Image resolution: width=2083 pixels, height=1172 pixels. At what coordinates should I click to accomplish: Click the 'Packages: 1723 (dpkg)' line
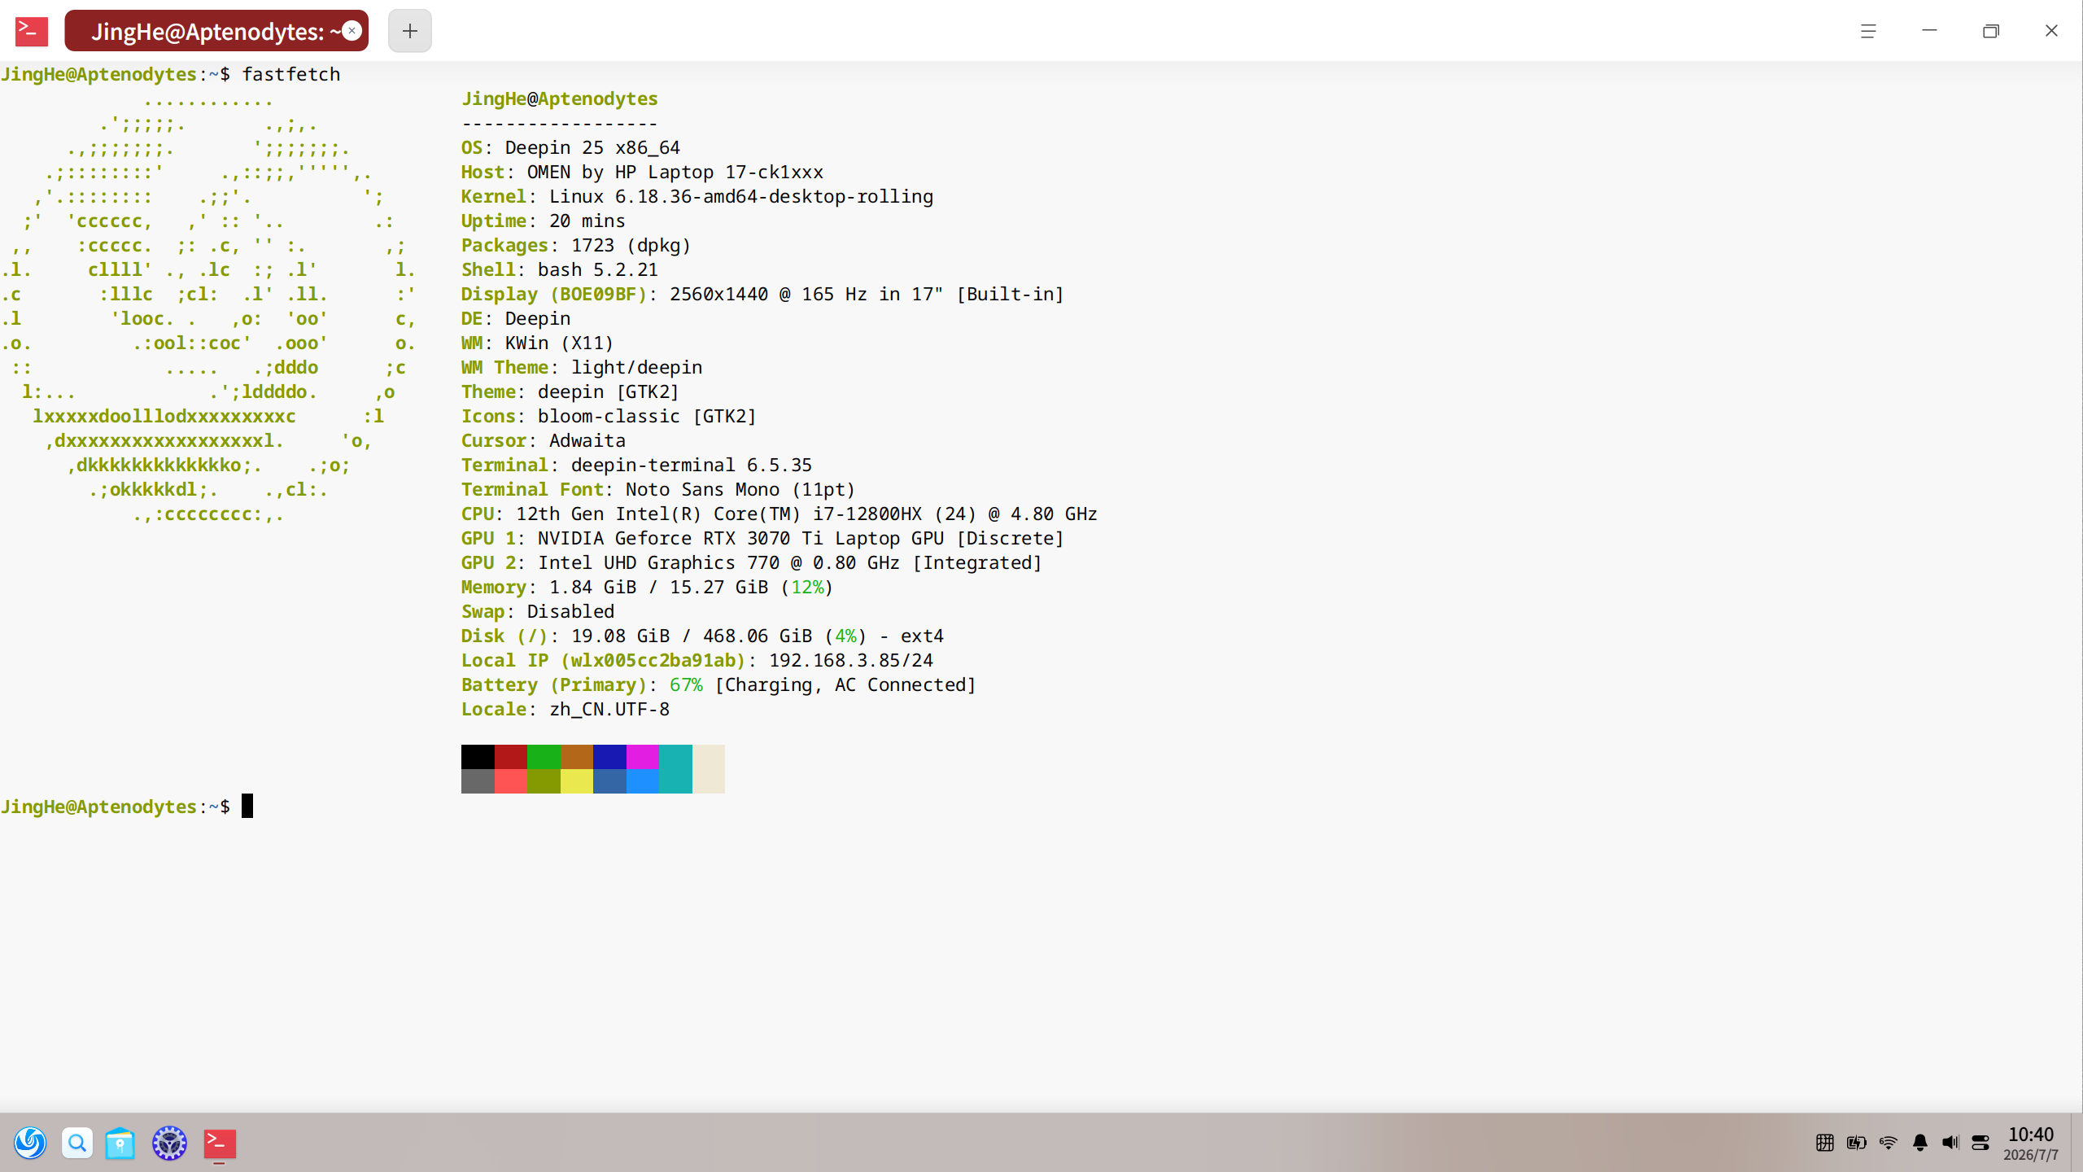[x=576, y=245]
